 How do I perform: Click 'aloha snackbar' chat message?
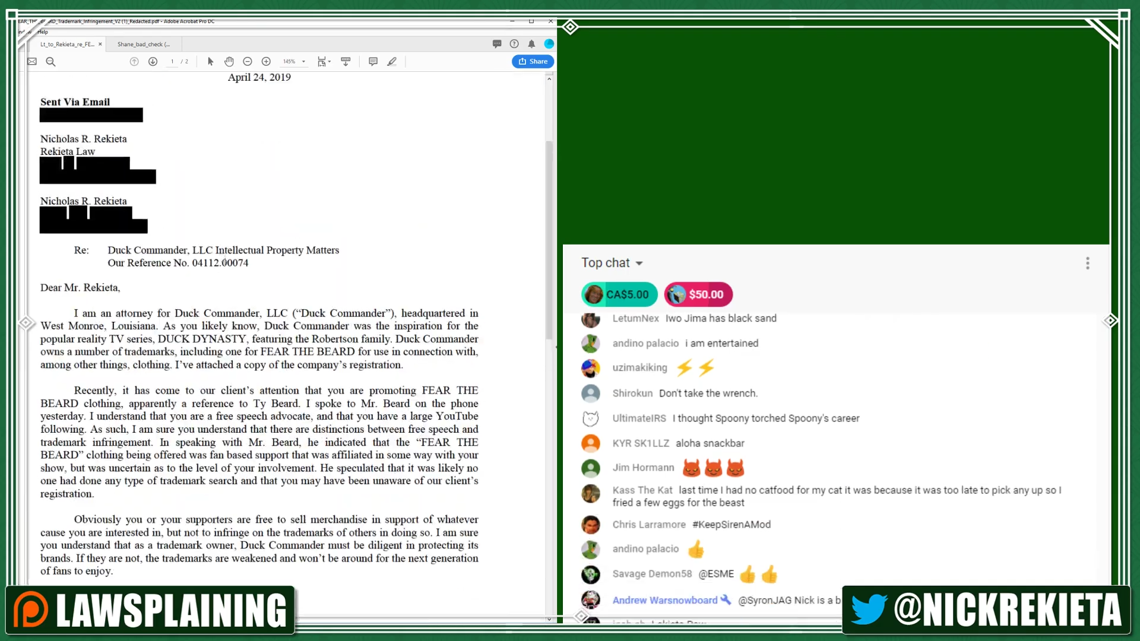pos(710,443)
